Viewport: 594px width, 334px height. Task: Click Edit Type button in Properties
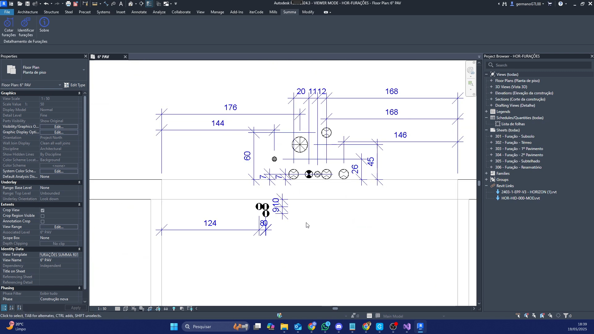75,85
